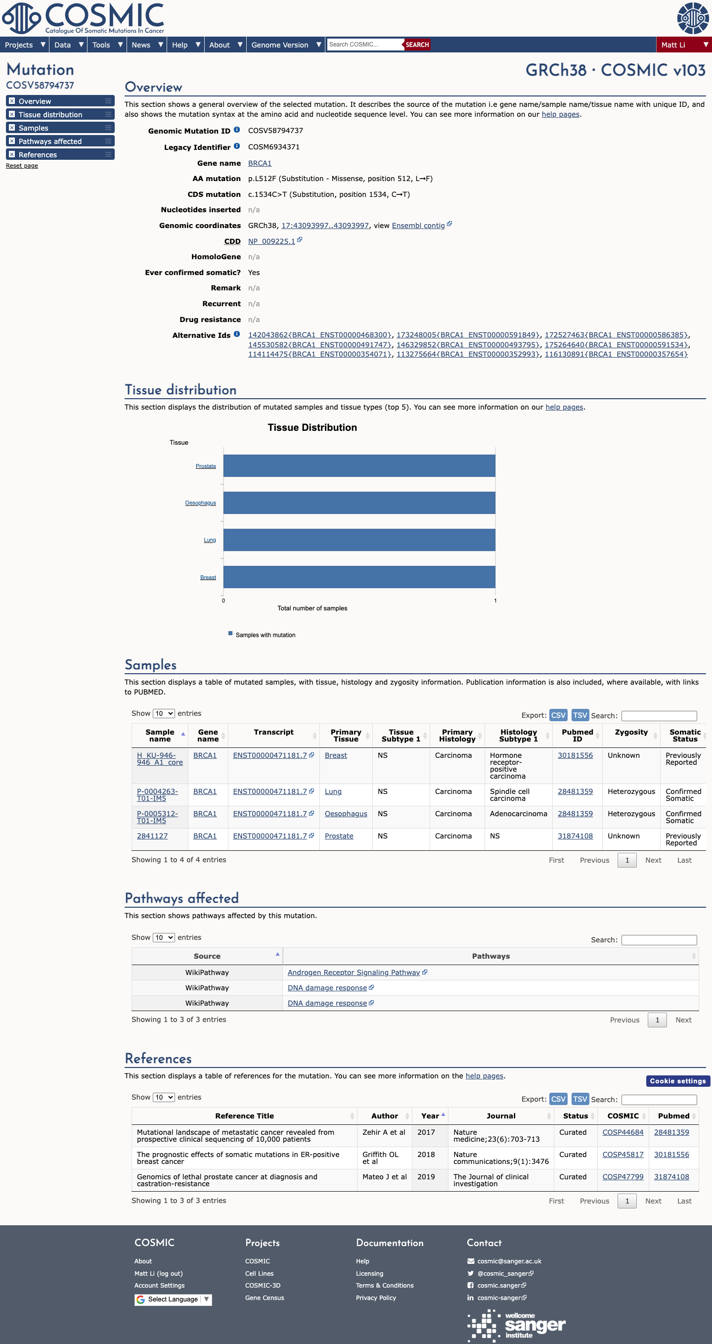Open COSP44684 reference link
The width and height of the screenshot is (712, 1344).
623,1132
